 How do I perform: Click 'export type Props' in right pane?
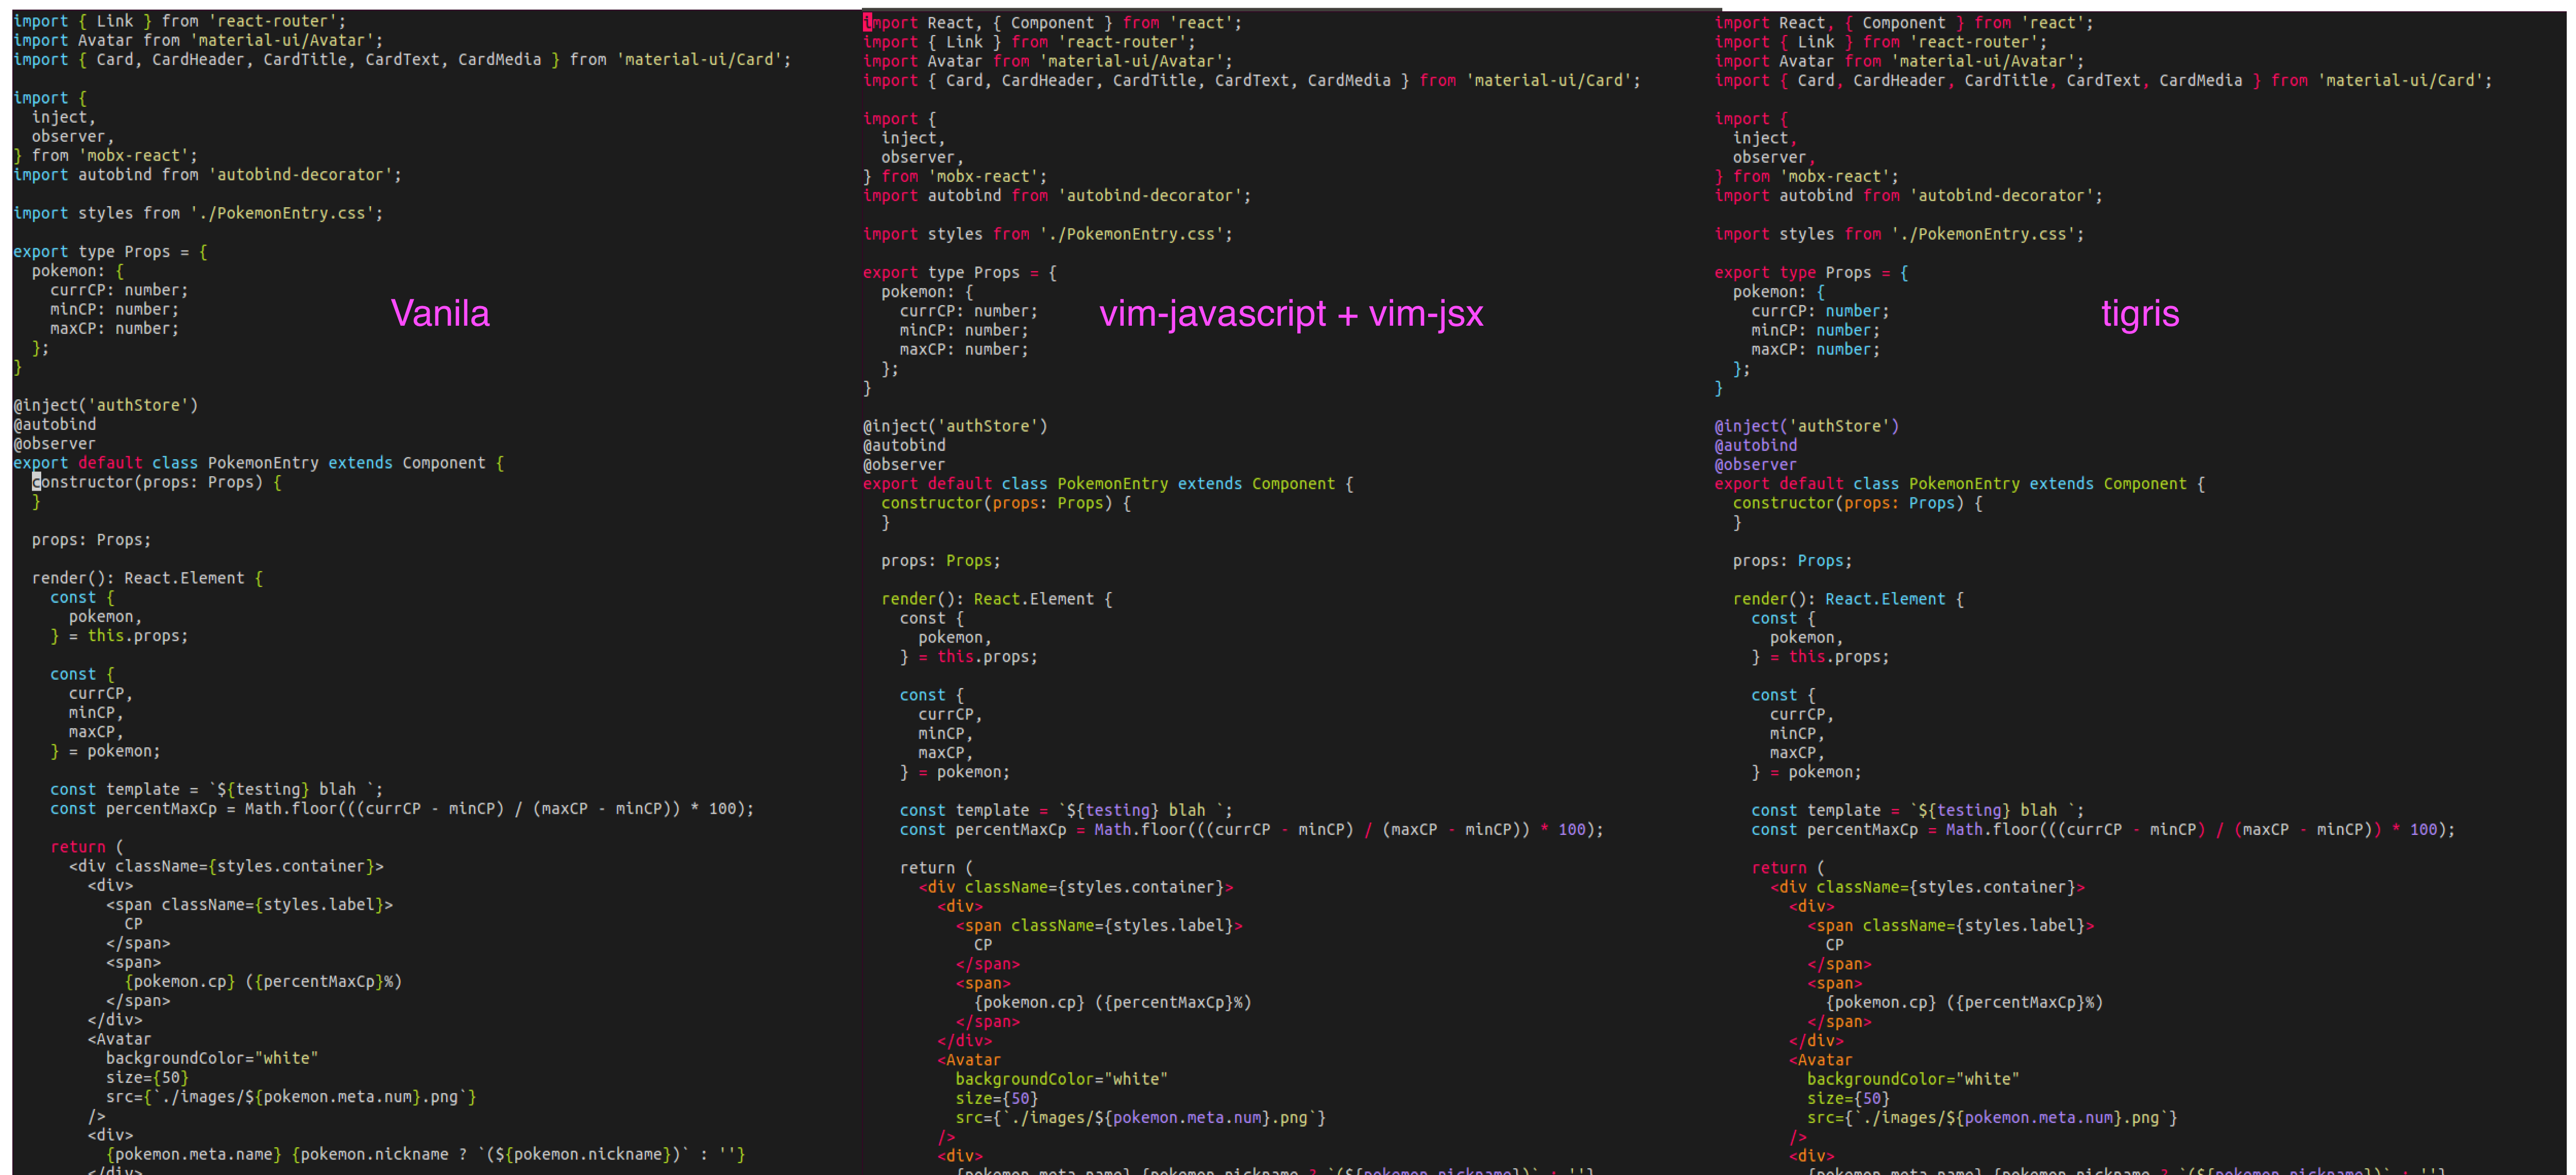click(1792, 273)
